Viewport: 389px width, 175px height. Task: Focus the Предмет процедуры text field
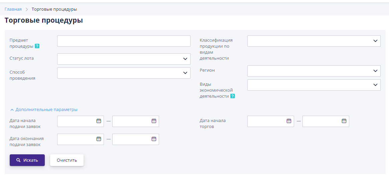tap(124, 41)
